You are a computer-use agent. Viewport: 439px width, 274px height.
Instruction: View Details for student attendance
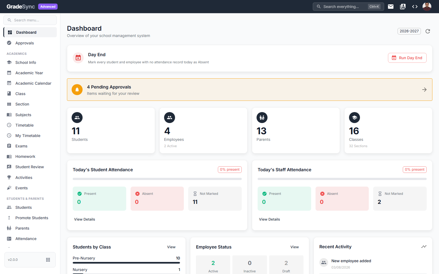(85, 219)
